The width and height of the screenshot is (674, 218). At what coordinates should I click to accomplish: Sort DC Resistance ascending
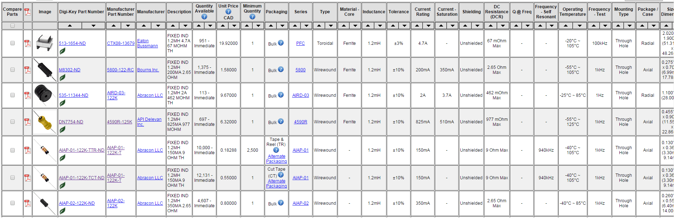click(491, 26)
